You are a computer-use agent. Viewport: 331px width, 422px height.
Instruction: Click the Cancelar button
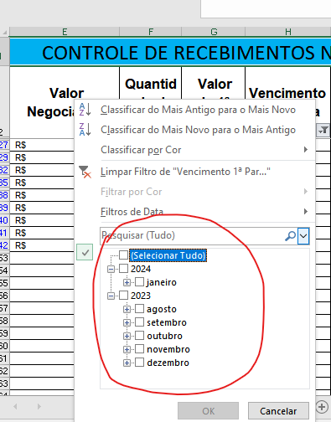coord(278,411)
